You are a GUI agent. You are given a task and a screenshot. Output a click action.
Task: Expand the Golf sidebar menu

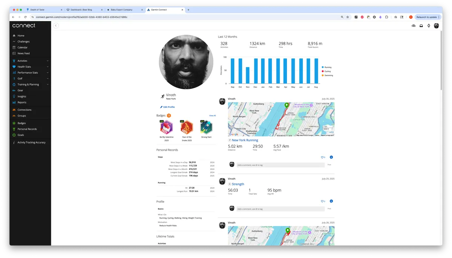click(x=30, y=79)
